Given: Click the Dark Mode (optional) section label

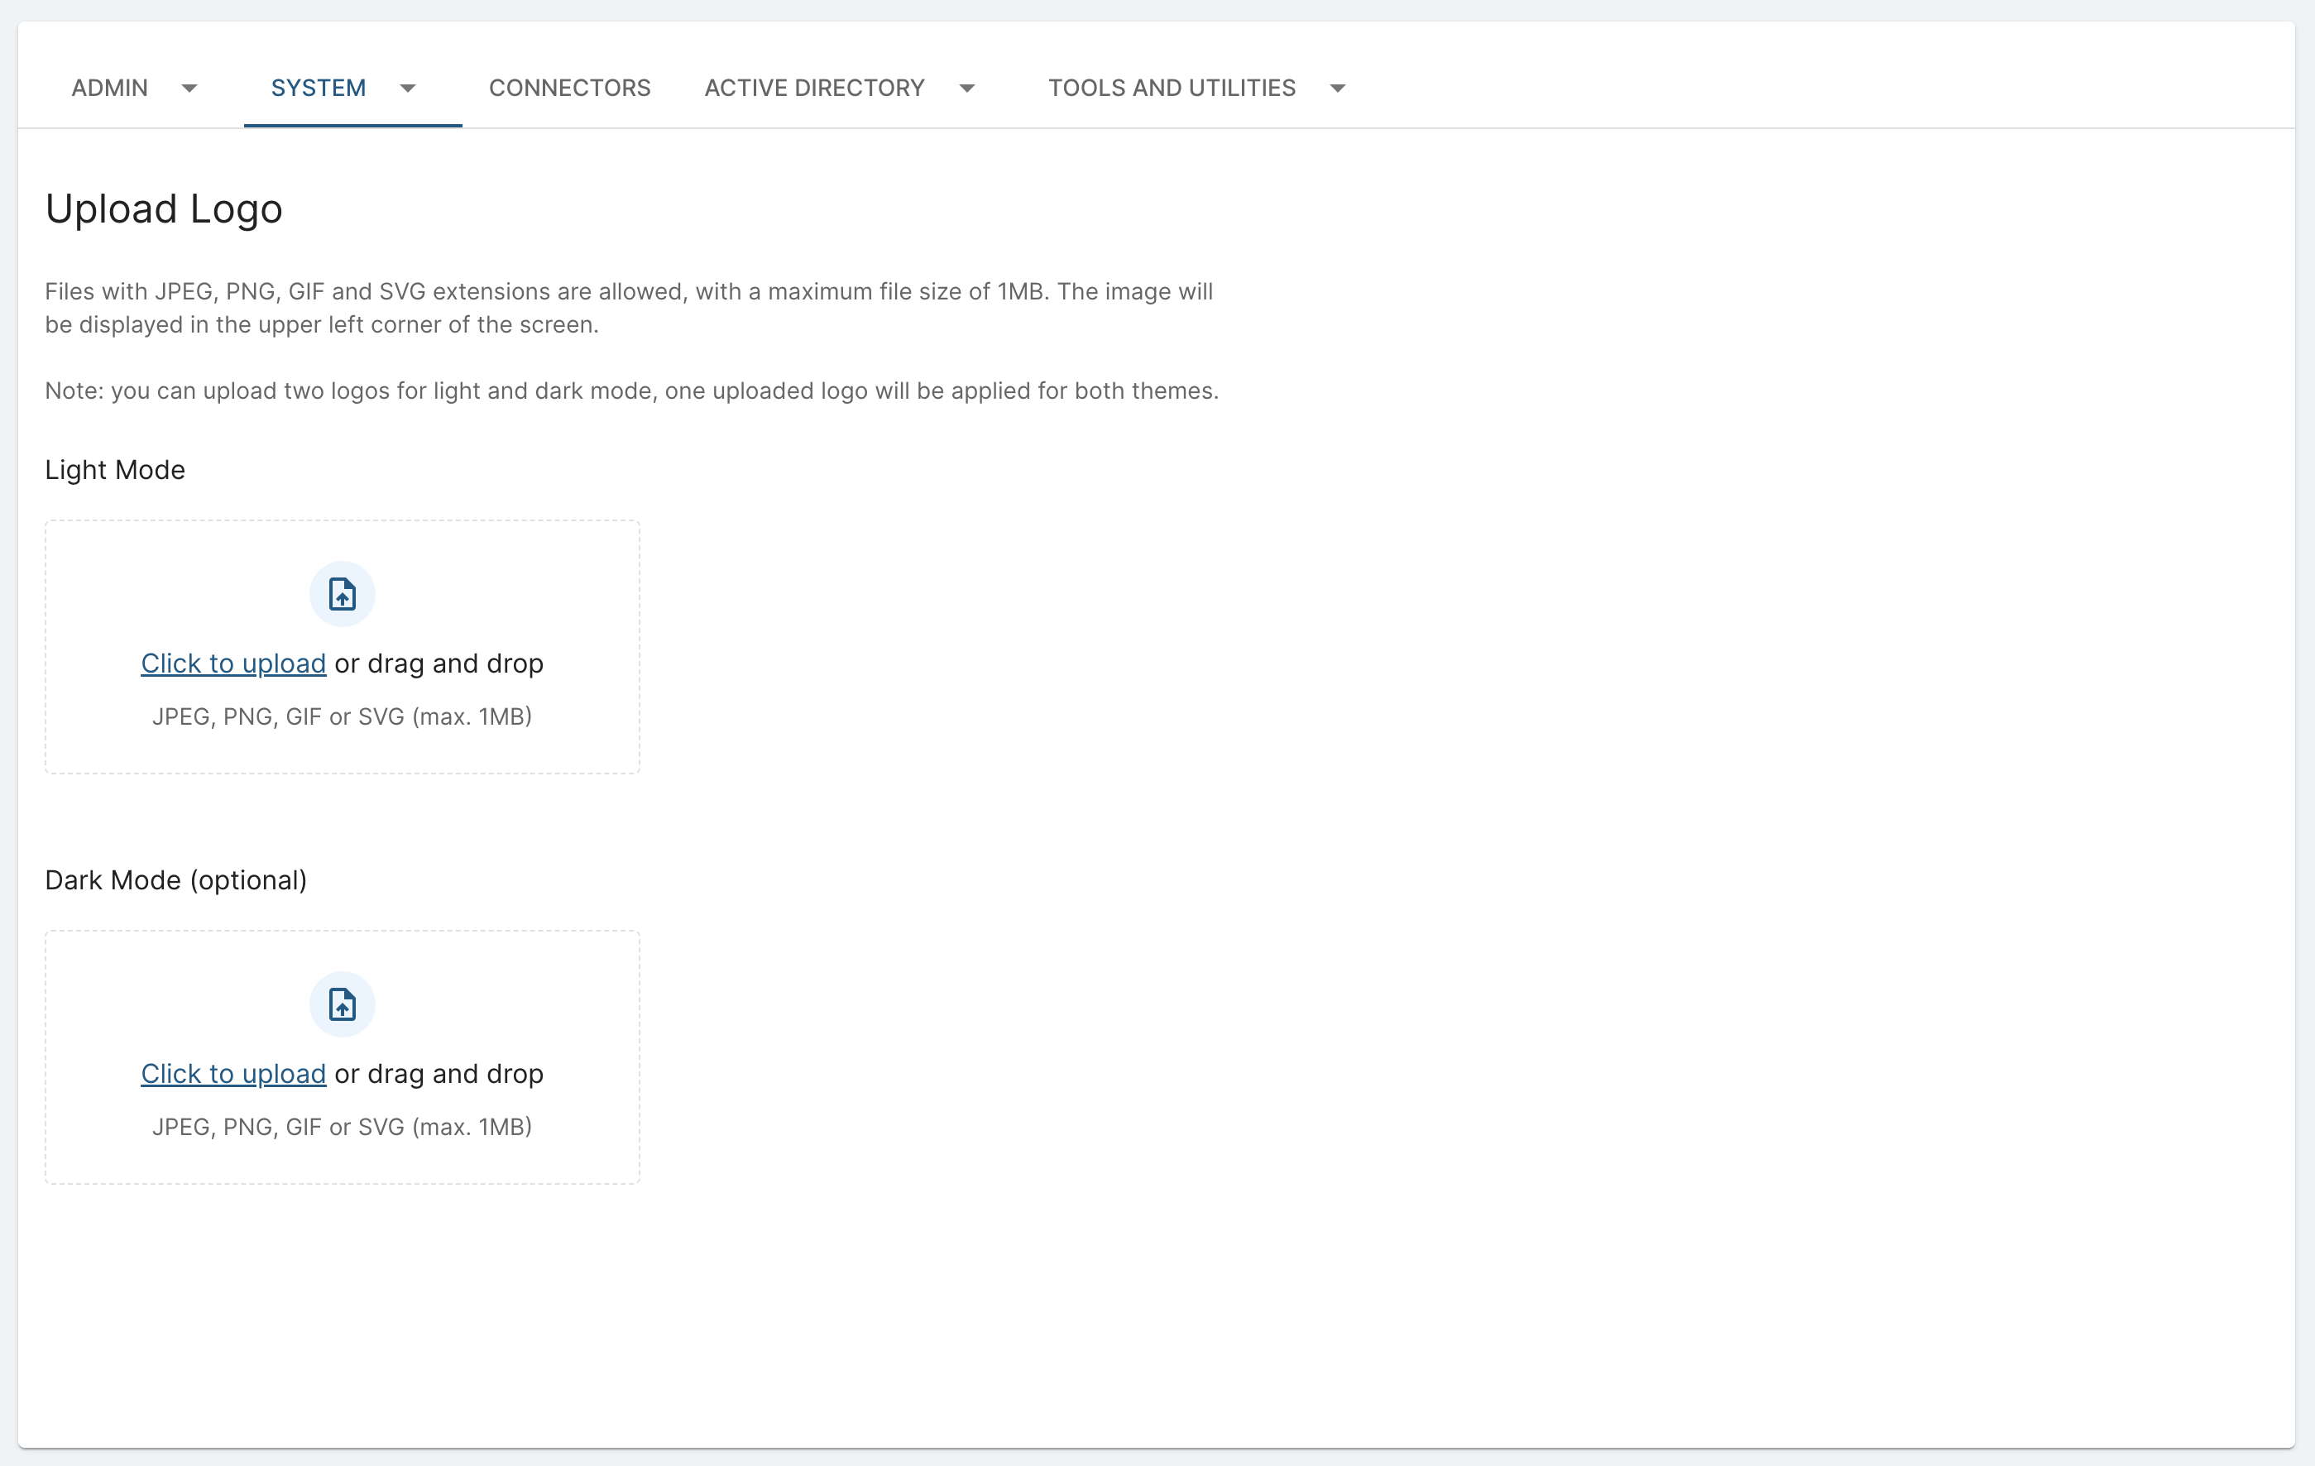Looking at the screenshot, I should pos(176,880).
